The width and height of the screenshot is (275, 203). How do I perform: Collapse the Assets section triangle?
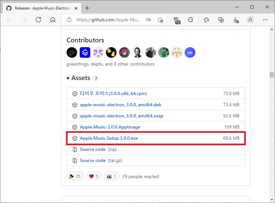click(x=68, y=78)
